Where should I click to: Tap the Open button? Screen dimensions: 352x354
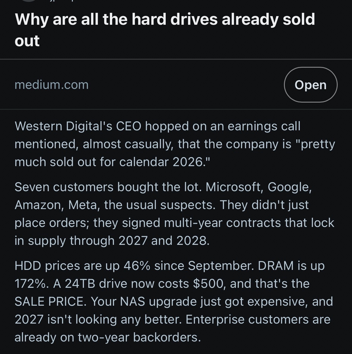tap(311, 85)
